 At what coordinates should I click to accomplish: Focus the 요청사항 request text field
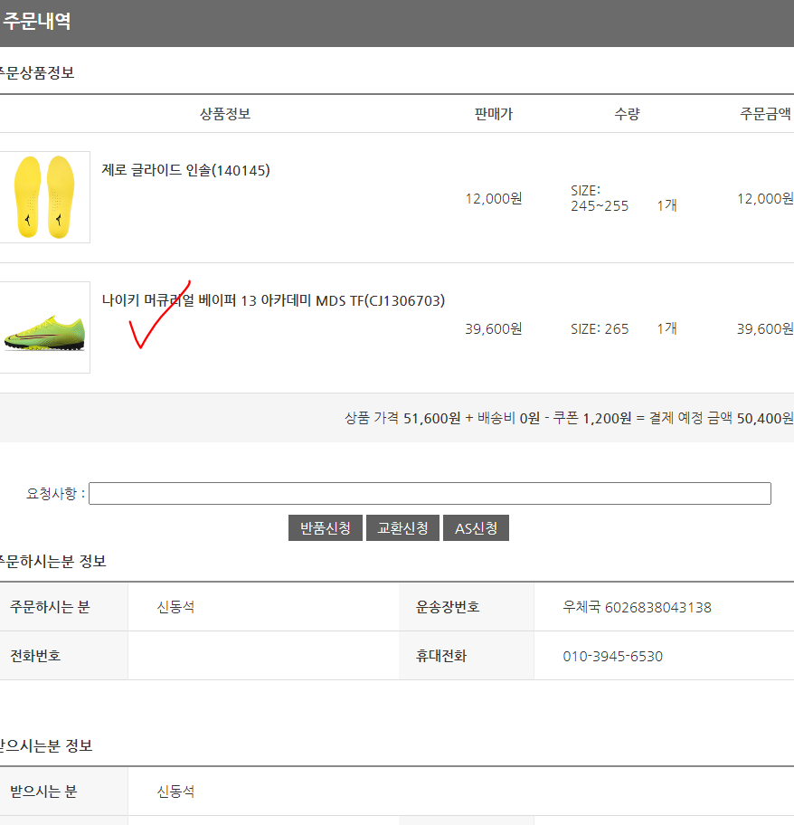click(x=430, y=494)
